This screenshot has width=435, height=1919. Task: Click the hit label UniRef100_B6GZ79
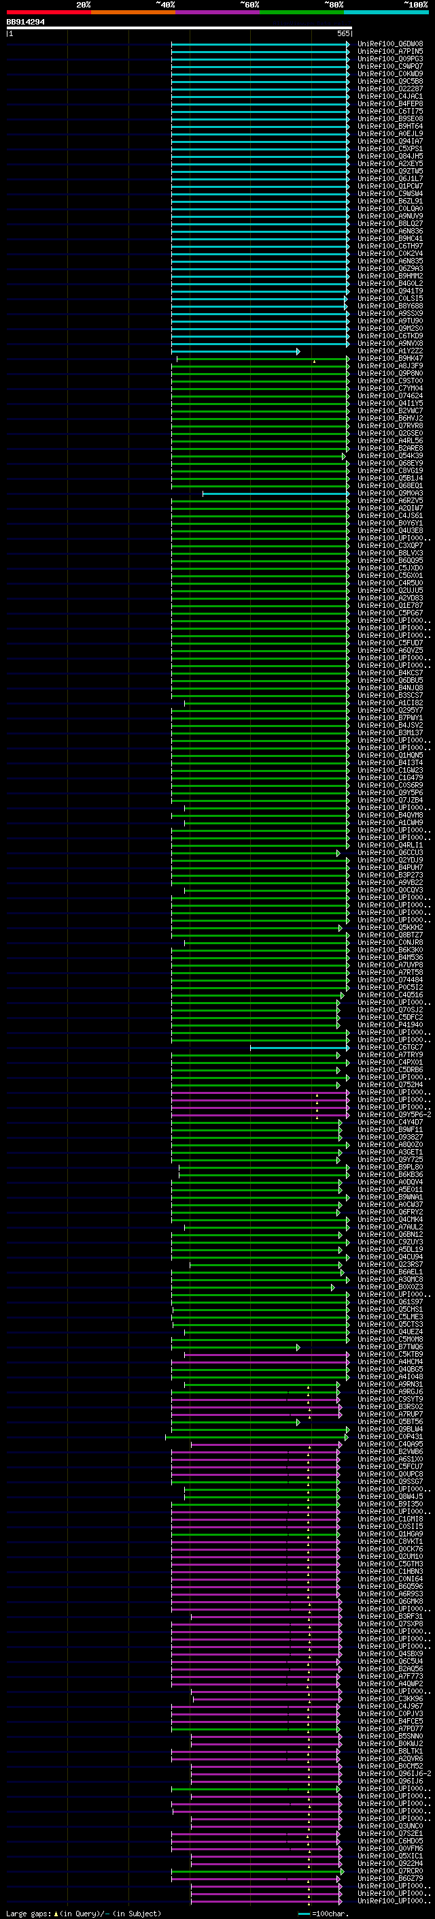[390, 1880]
